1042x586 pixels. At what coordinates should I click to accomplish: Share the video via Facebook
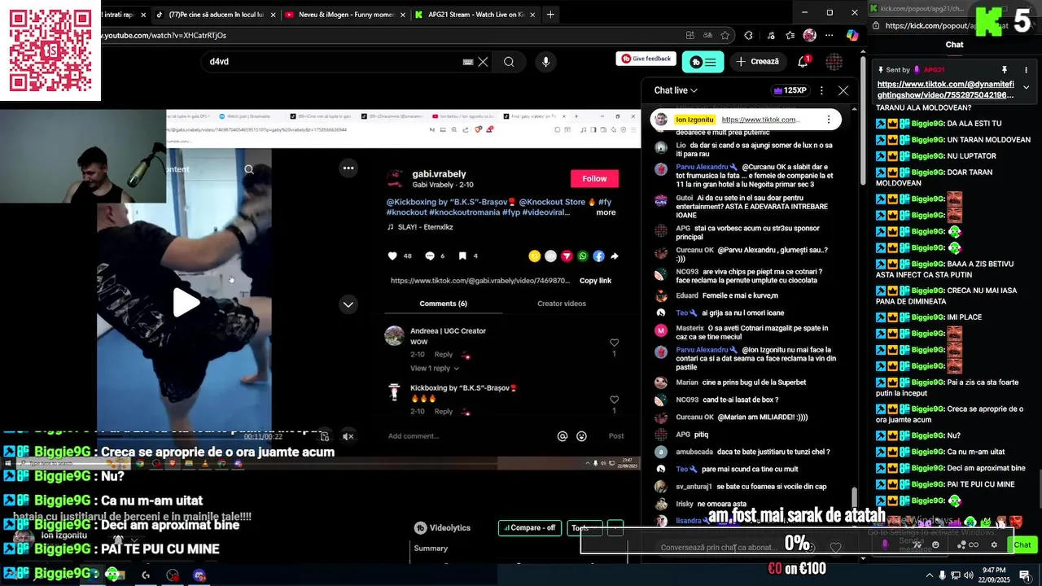(598, 256)
